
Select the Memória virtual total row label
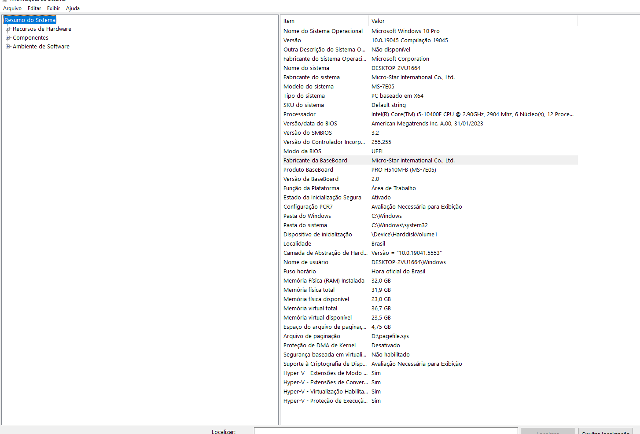click(x=310, y=309)
